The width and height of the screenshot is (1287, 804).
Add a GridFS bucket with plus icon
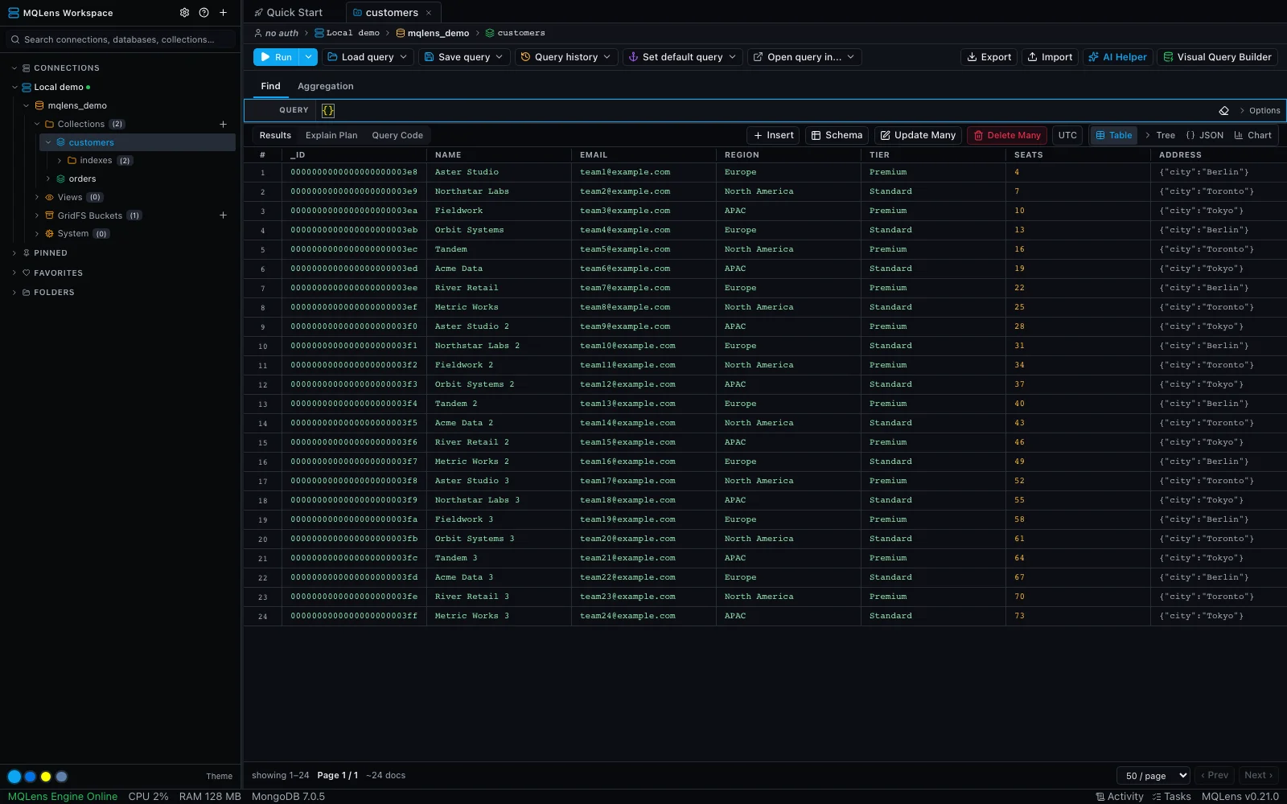[224, 215]
